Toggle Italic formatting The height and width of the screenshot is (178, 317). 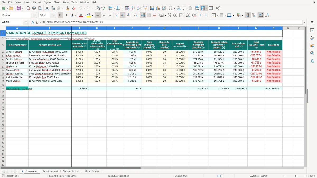(x=66, y=15)
